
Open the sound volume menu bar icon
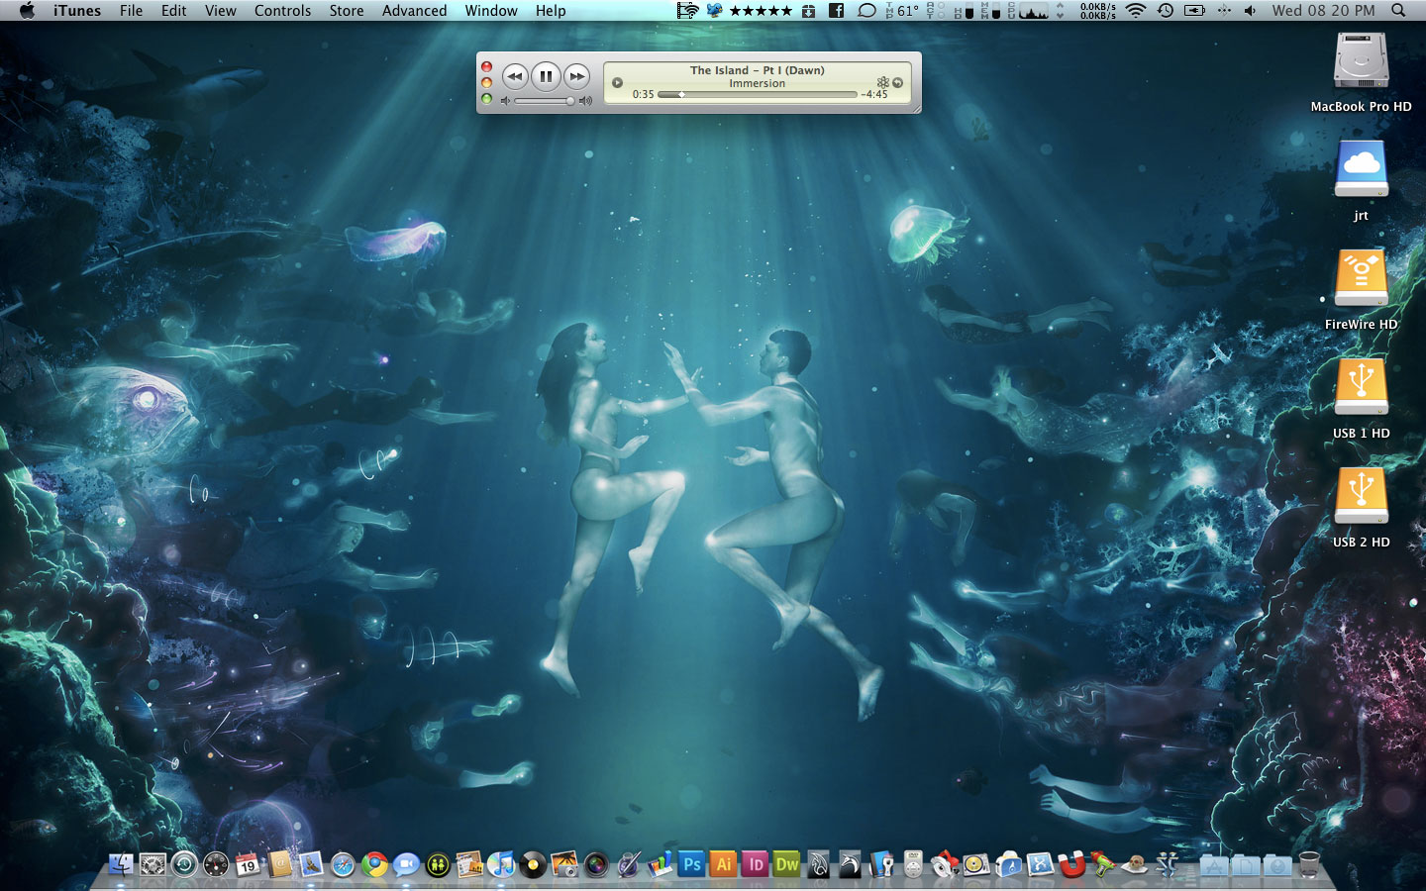pos(1250,11)
